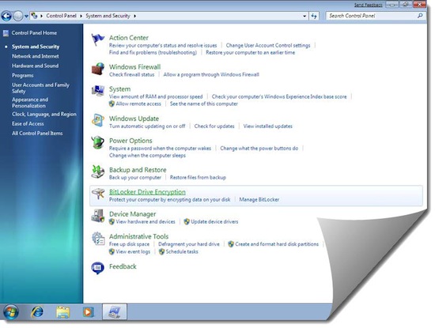435x328 pixels.
Task: Click the Windows Update icon
Action: pyautogui.click(x=97, y=120)
